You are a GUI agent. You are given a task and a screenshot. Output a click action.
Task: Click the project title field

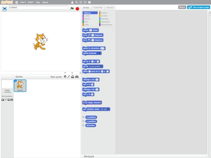coord(38,7)
